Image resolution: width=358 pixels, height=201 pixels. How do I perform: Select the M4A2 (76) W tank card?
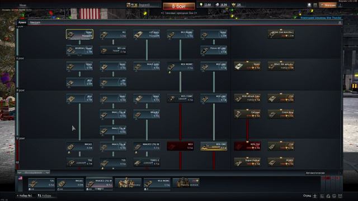113,130
